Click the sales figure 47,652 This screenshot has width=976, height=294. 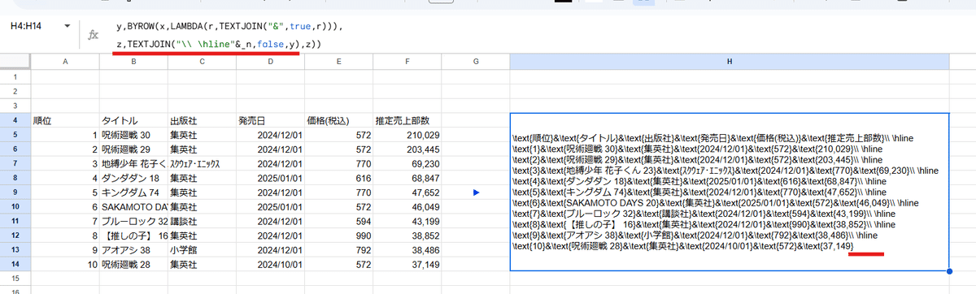tap(407, 192)
